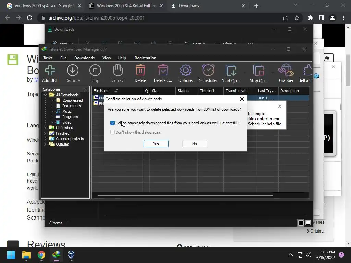Expand the Unfinished tree node
351x263 pixels.
pyautogui.click(x=45, y=128)
